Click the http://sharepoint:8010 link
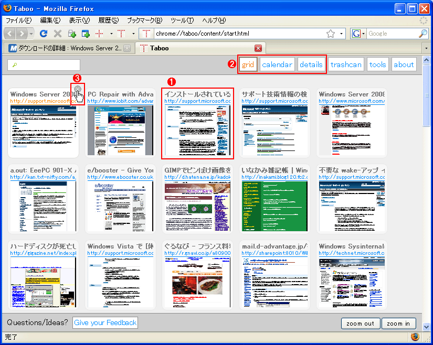Viewport: 433px width, 345px height. [x=274, y=253]
